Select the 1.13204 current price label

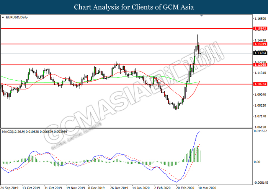tap(260, 53)
